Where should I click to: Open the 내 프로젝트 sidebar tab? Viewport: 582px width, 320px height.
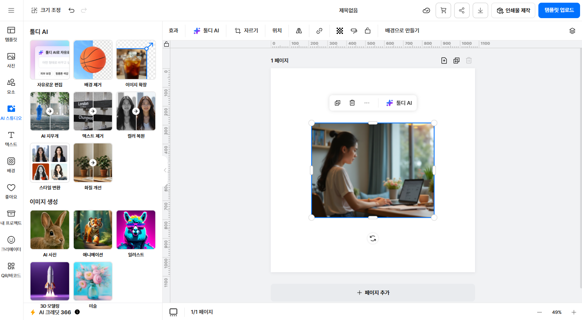tap(11, 217)
